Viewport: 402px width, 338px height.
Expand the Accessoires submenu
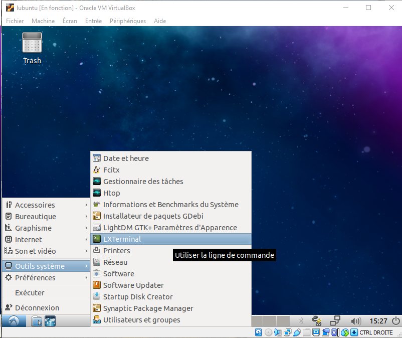click(x=35, y=205)
